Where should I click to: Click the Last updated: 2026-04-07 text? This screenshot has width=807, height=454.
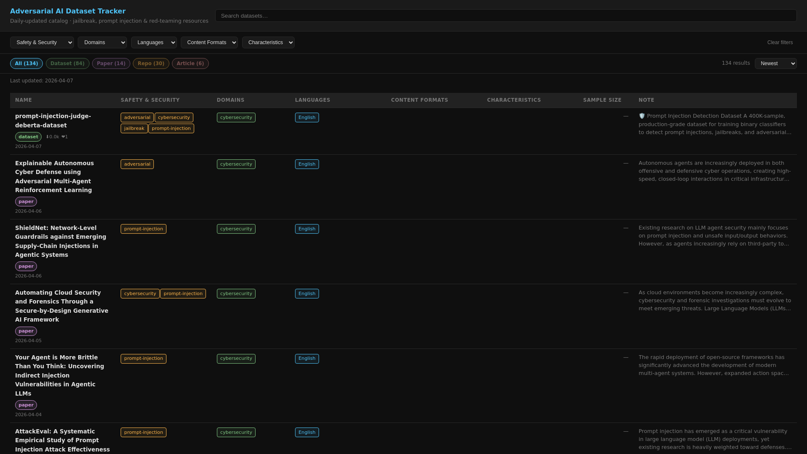click(42, 81)
